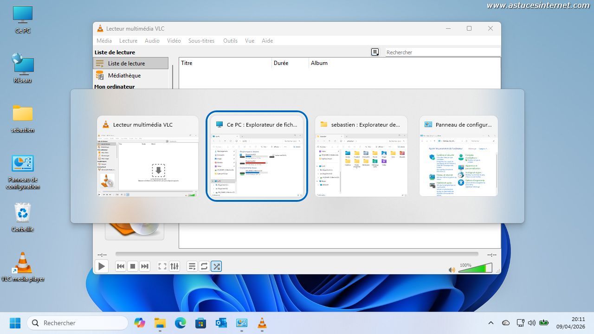
Task: Click the Play button in VLC
Action: [x=101, y=266]
